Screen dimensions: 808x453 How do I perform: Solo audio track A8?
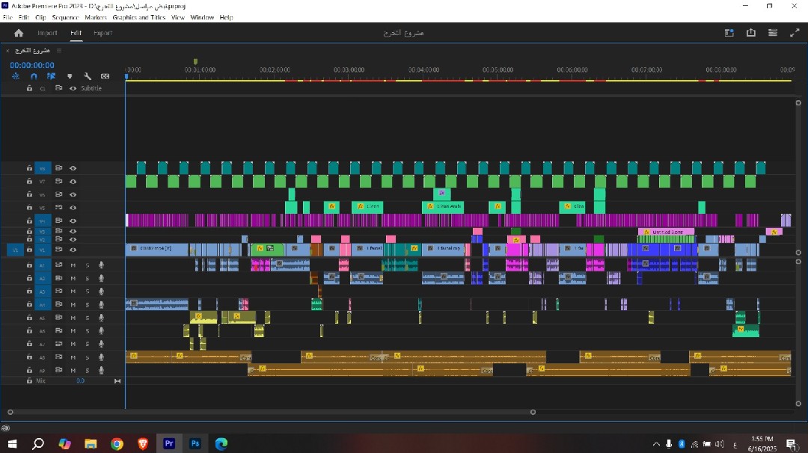[x=87, y=357]
